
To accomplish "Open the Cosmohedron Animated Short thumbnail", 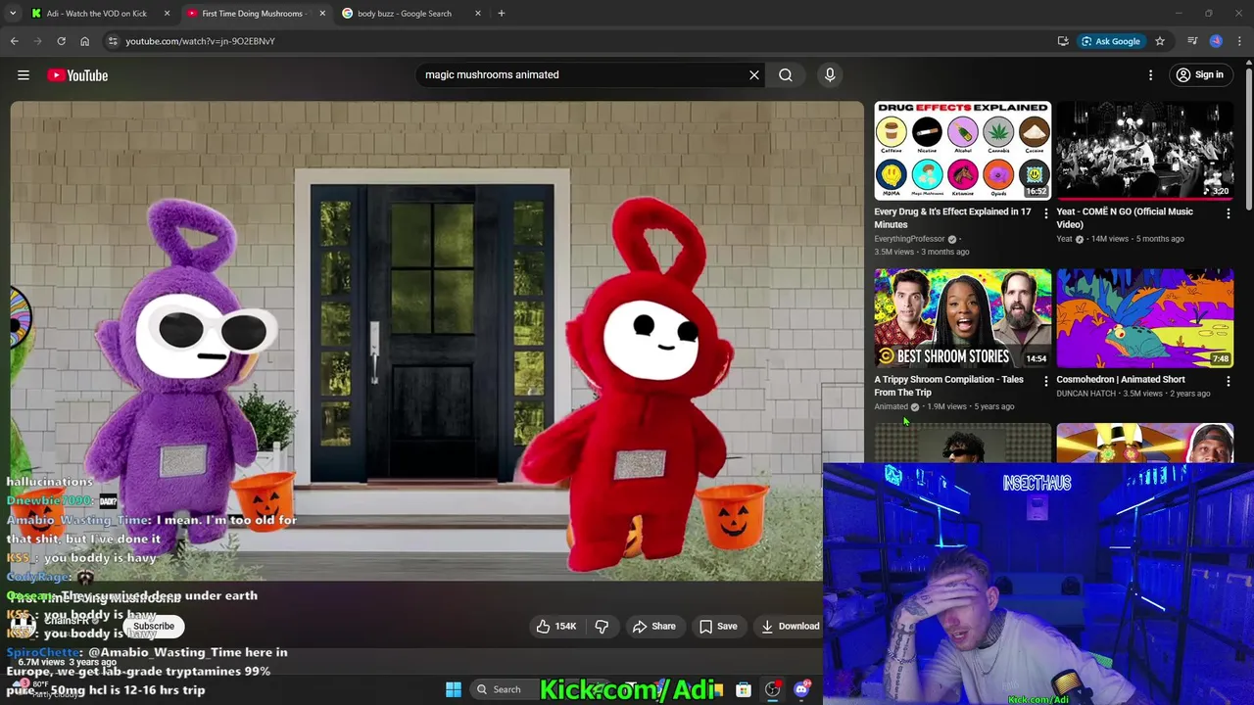I will 1144,317.
